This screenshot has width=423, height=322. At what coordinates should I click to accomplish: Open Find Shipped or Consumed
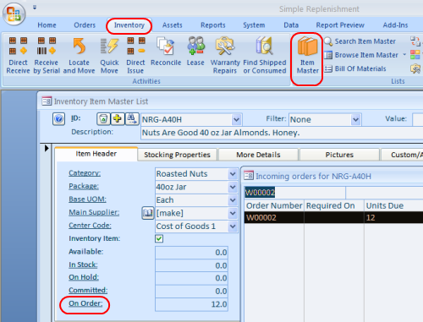[x=265, y=56]
